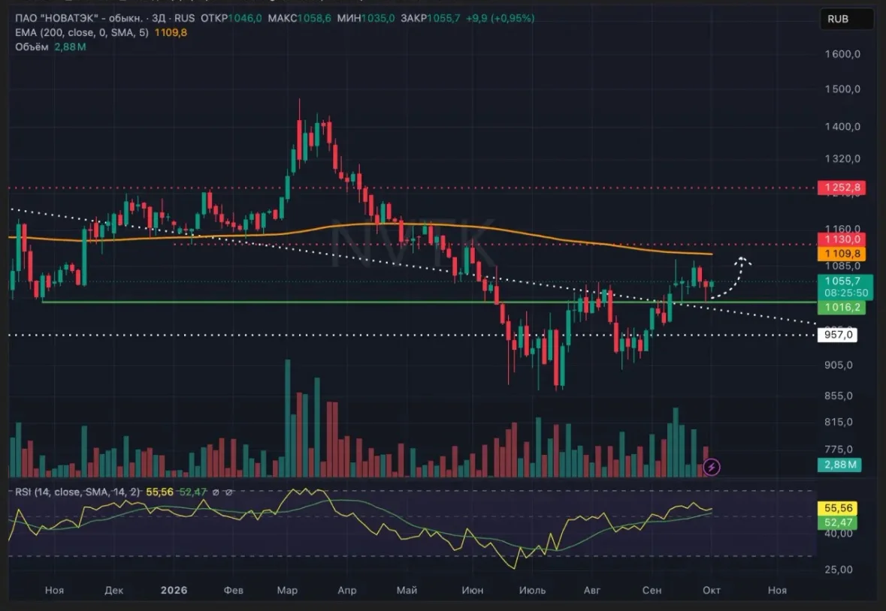The image size is (886, 611).
Task: Click the Мар month label on time axis
Action: pos(287,590)
